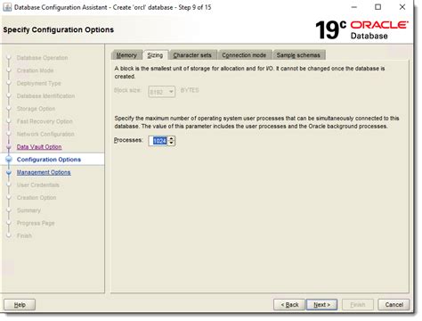Click the Database Operation step label
This screenshot has height=321, width=422.
click(42, 58)
